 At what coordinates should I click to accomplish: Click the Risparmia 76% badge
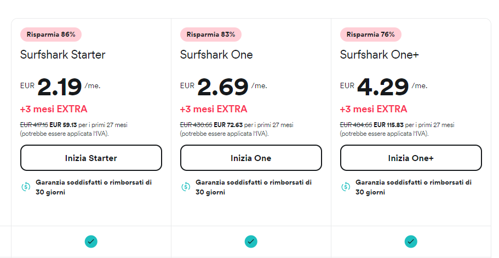371,35
